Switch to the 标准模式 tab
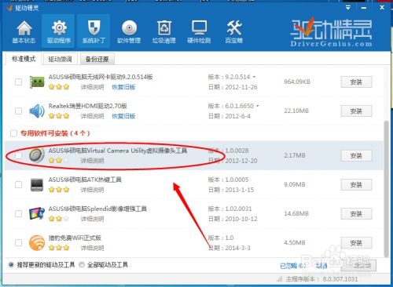 point(24,59)
